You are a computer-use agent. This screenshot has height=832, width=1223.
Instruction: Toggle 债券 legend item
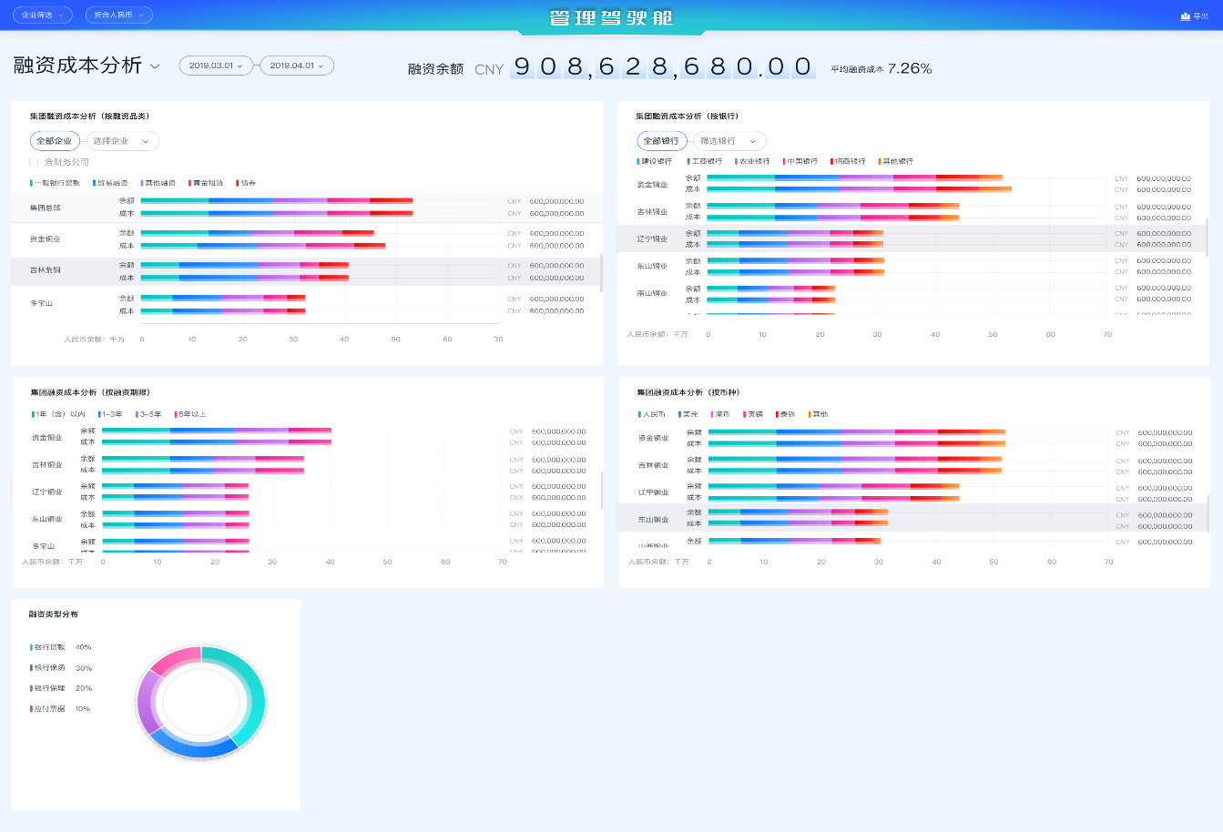click(x=246, y=183)
